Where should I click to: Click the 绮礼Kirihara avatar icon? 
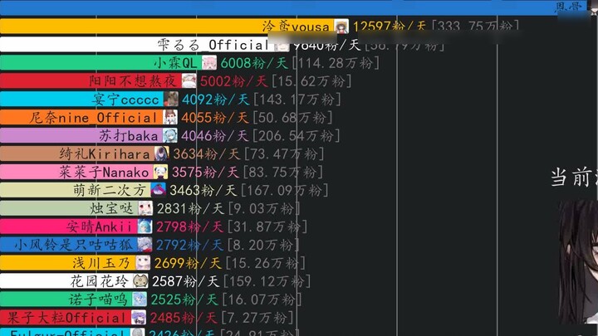point(160,154)
